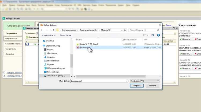Screen dimensions: 201x112
Task: Go up one folder level
Action: tap(54, 30)
